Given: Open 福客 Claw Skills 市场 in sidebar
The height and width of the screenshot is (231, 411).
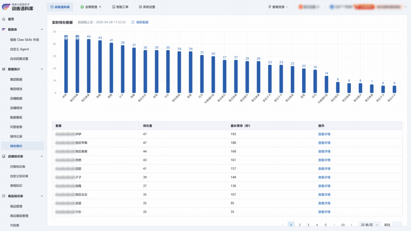Looking at the screenshot, I should pos(24,40).
